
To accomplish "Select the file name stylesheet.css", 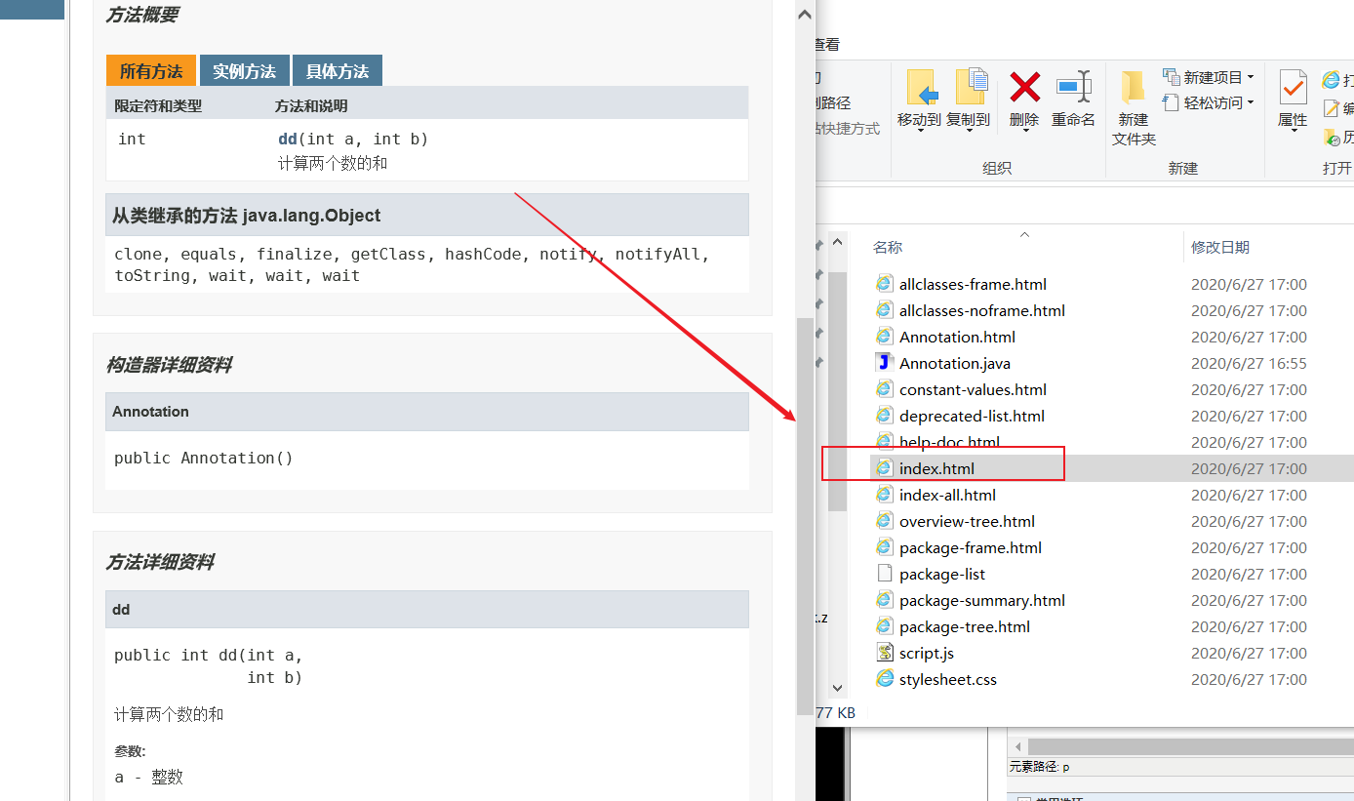I will click(948, 679).
